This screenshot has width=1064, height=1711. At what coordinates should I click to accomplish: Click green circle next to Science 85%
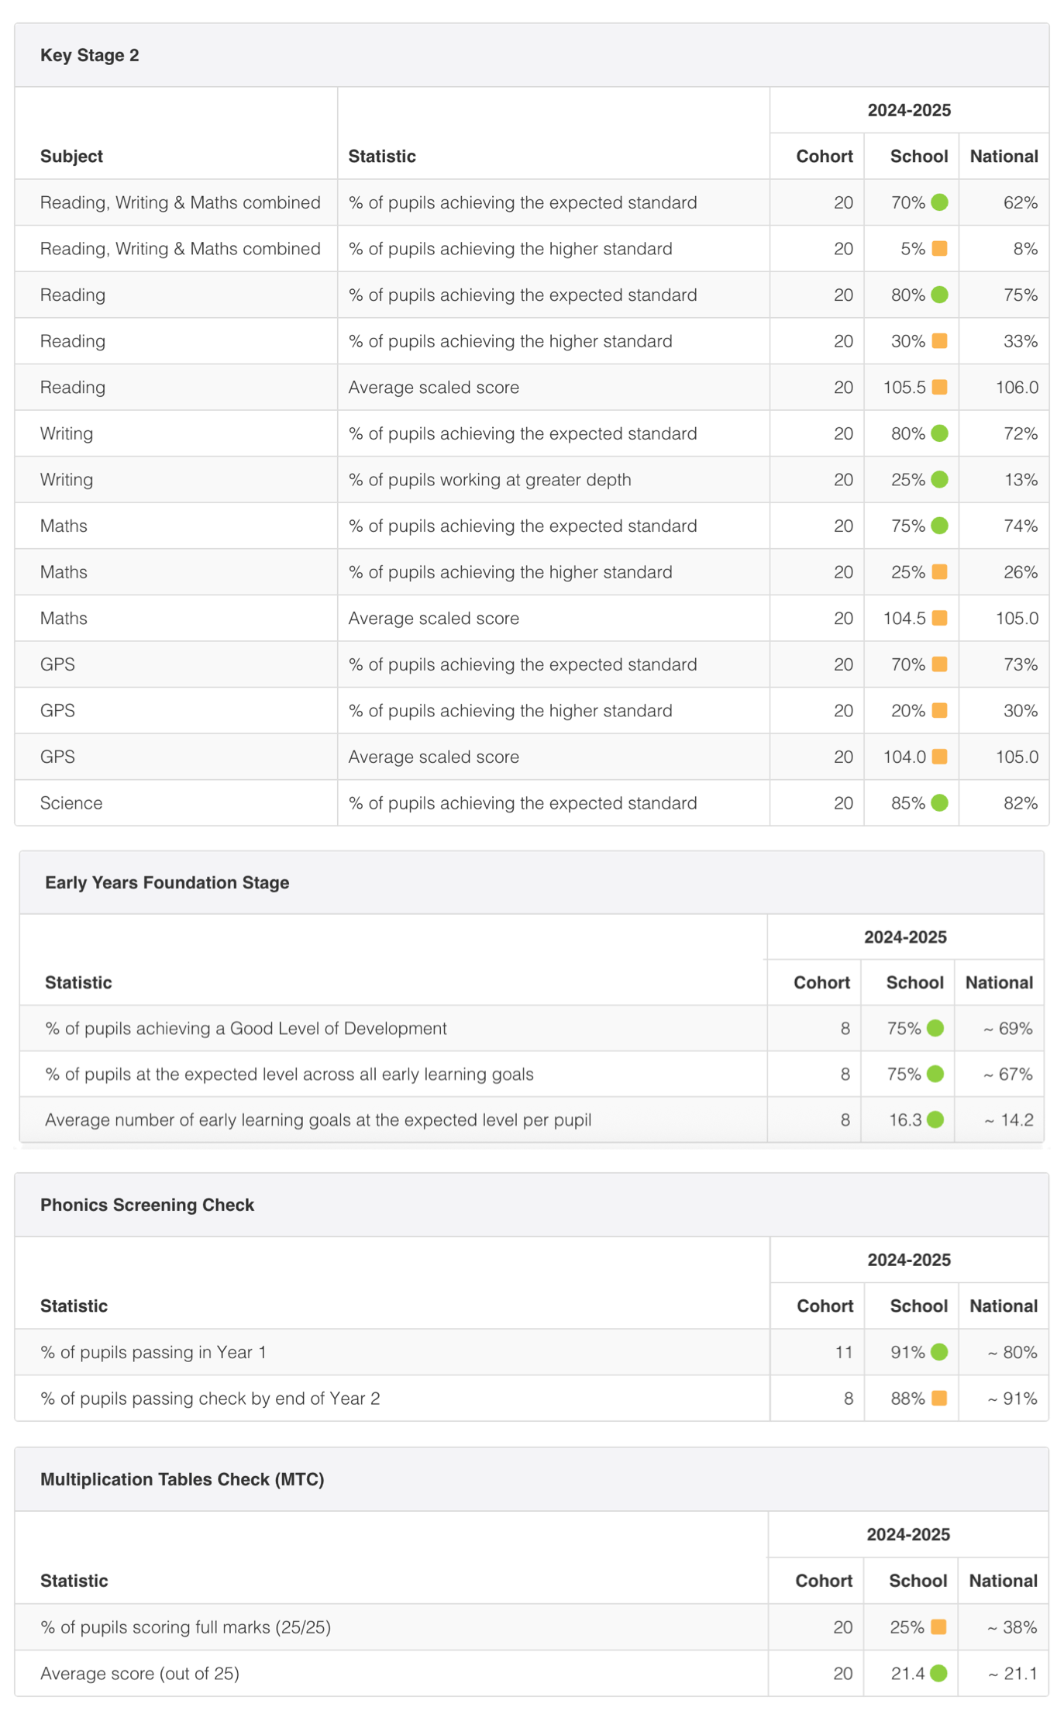(x=939, y=802)
